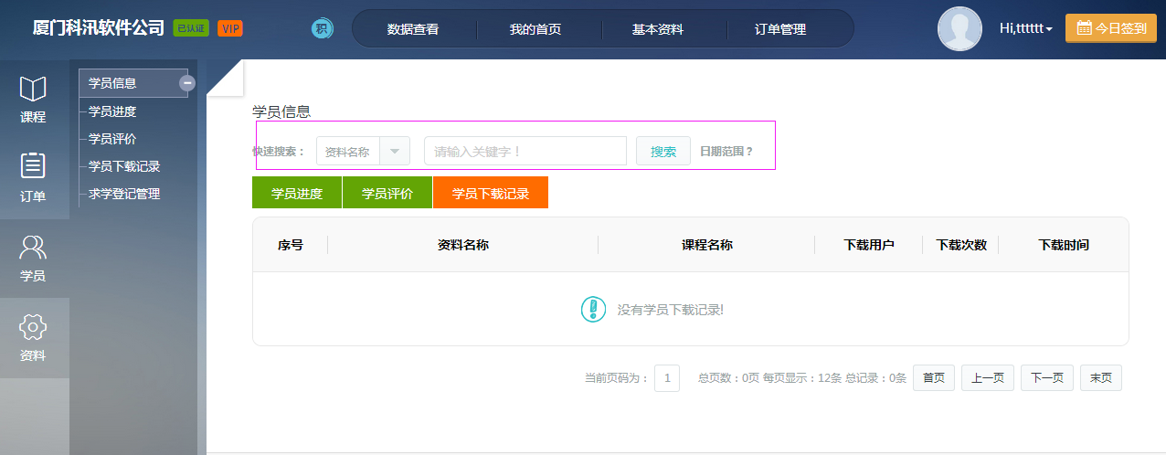Select 求学登记管理 in the side menu
This screenshot has height=455, width=1166.
(124, 194)
